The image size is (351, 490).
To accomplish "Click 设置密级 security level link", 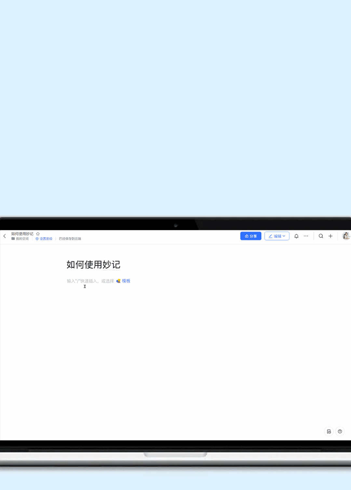I will click(x=44, y=239).
